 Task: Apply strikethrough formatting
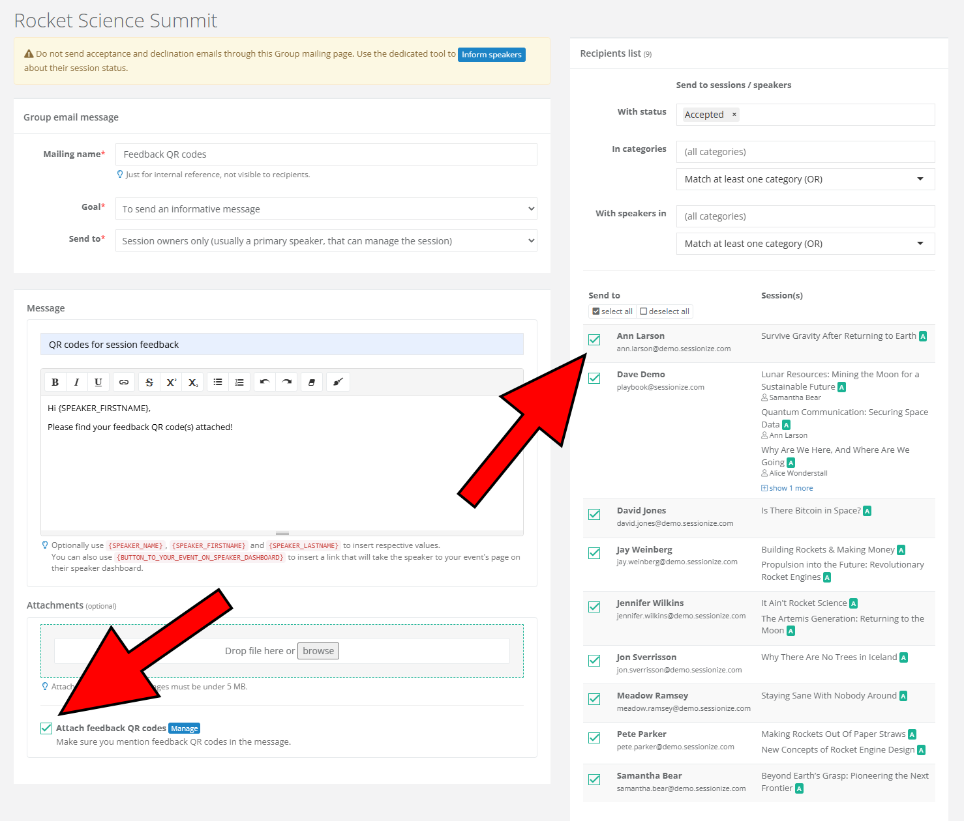point(149,382)
